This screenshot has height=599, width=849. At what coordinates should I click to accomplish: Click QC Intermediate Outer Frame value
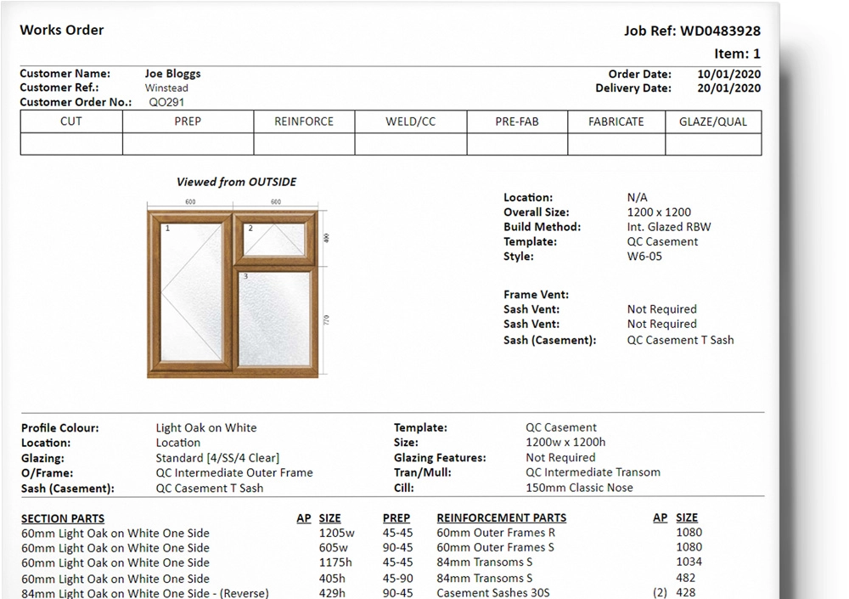234,472
